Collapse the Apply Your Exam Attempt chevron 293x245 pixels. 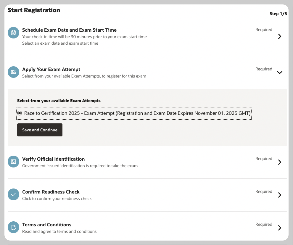coord(280,72)
